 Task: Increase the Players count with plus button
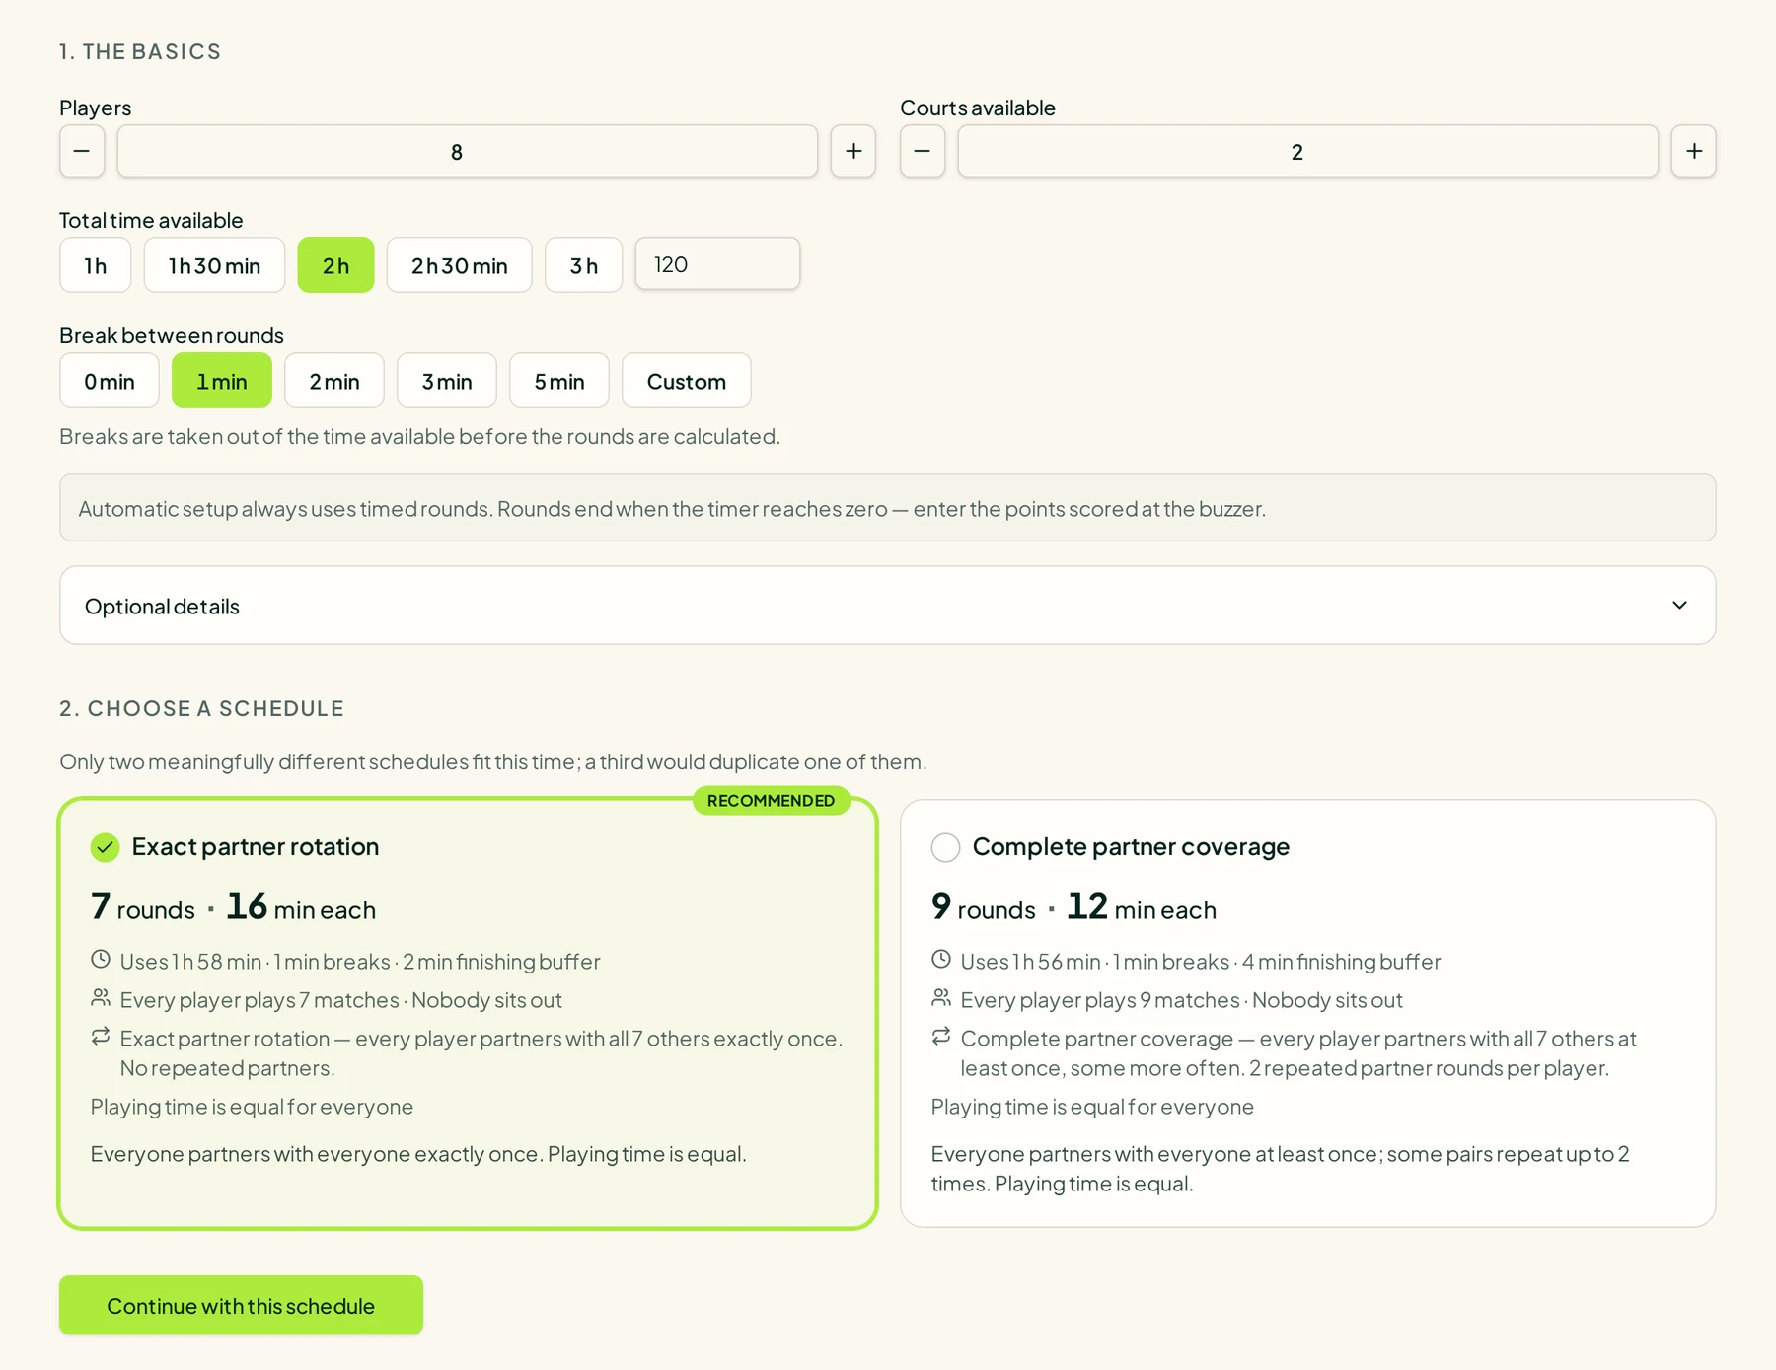point(853,151)
